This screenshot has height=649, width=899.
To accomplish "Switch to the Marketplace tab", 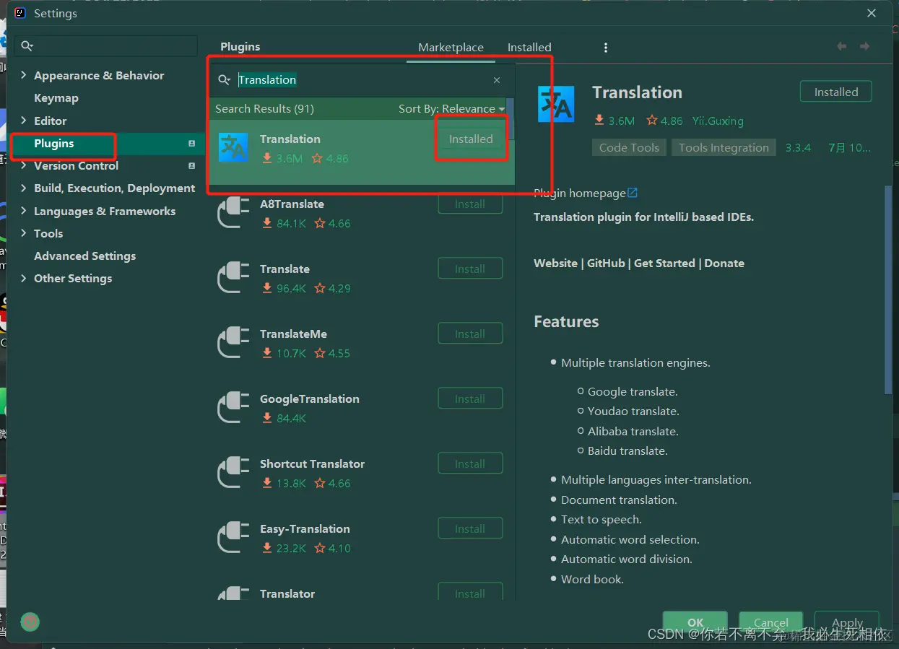I will 451,48.
